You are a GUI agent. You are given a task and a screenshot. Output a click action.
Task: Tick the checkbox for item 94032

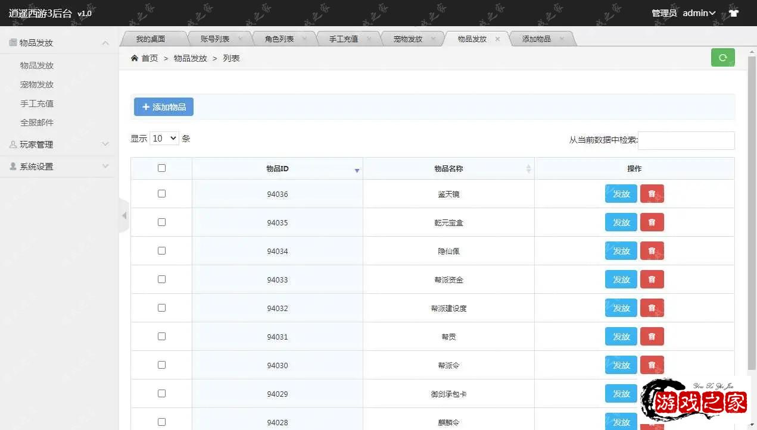pos(161,308)
